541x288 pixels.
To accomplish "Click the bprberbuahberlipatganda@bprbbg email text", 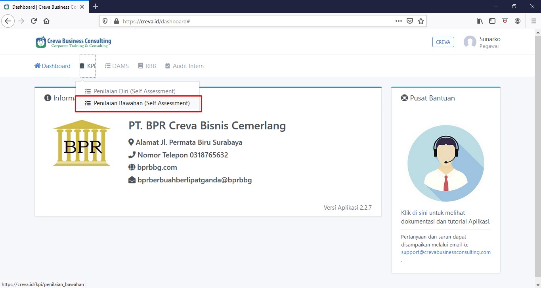I will click(195, 180).
